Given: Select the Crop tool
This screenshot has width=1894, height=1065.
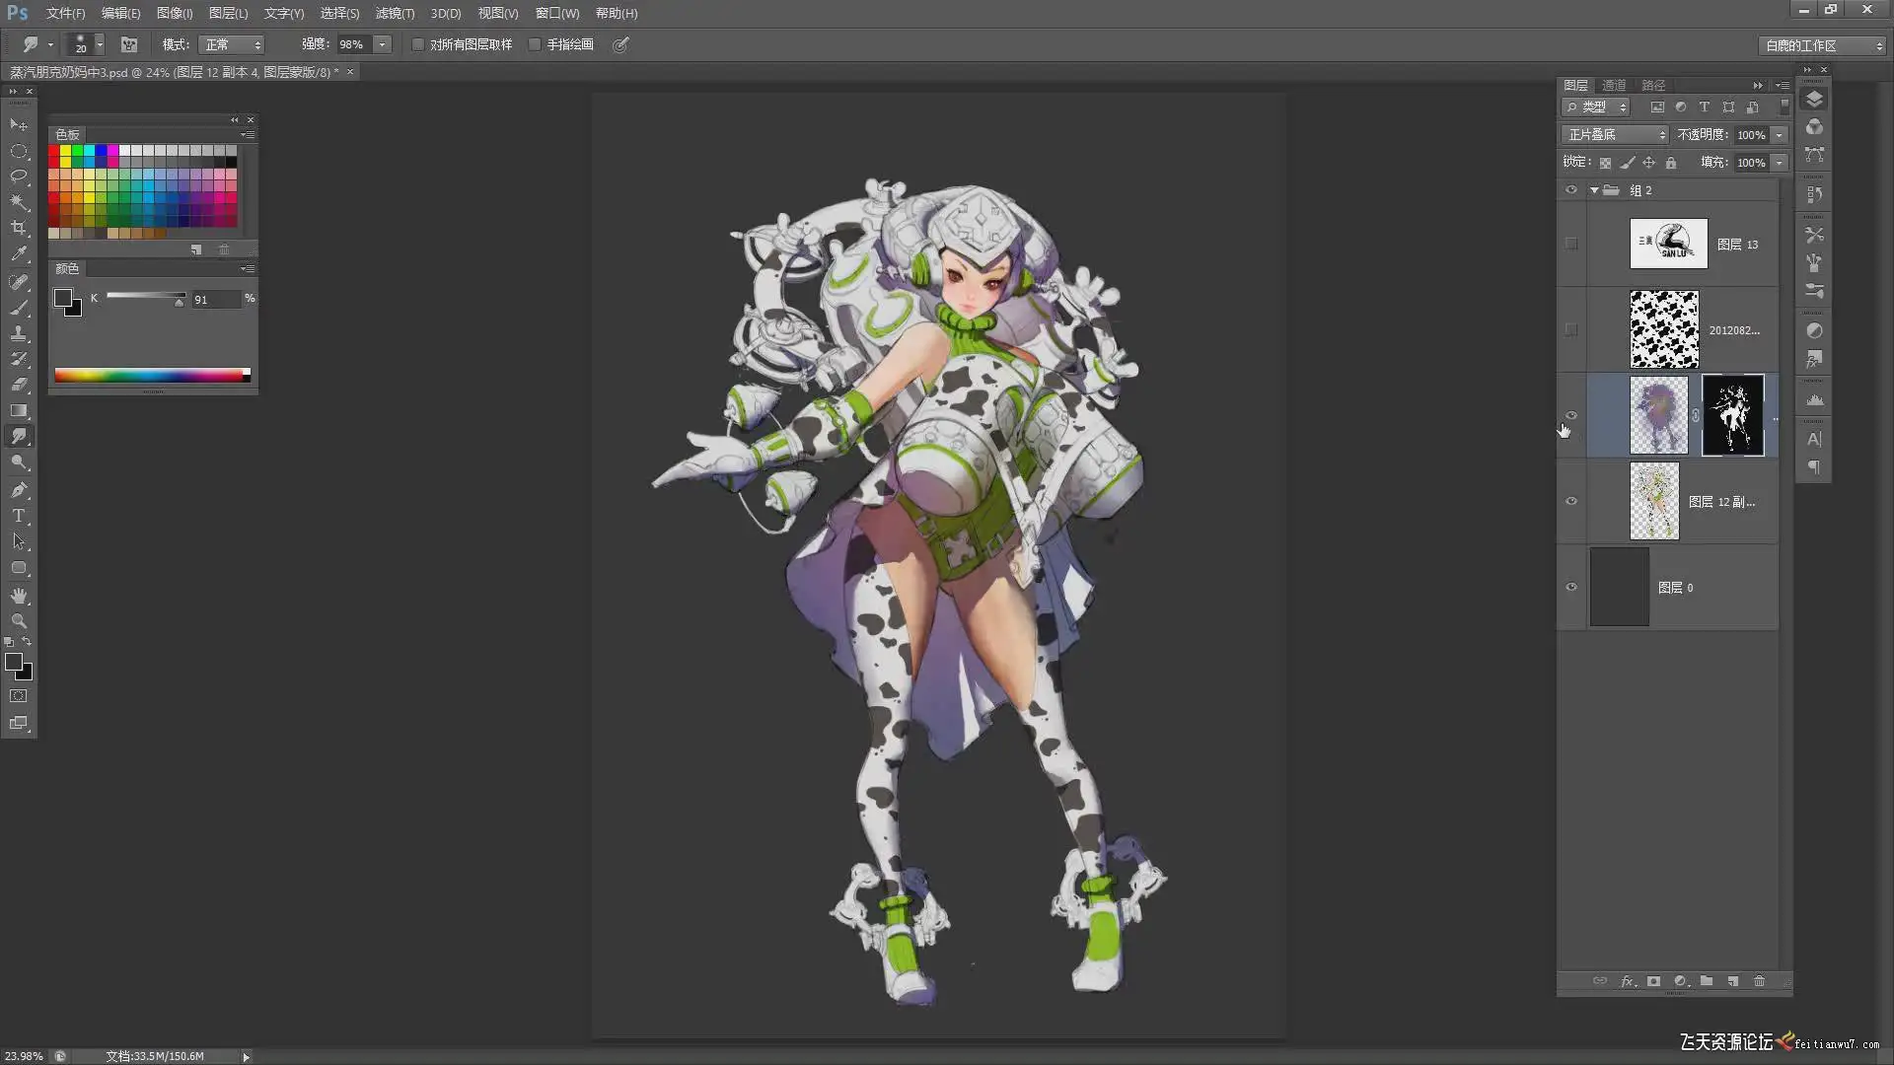Looking at the screenshot, I should pyautogui.click(x=18, y=228).
